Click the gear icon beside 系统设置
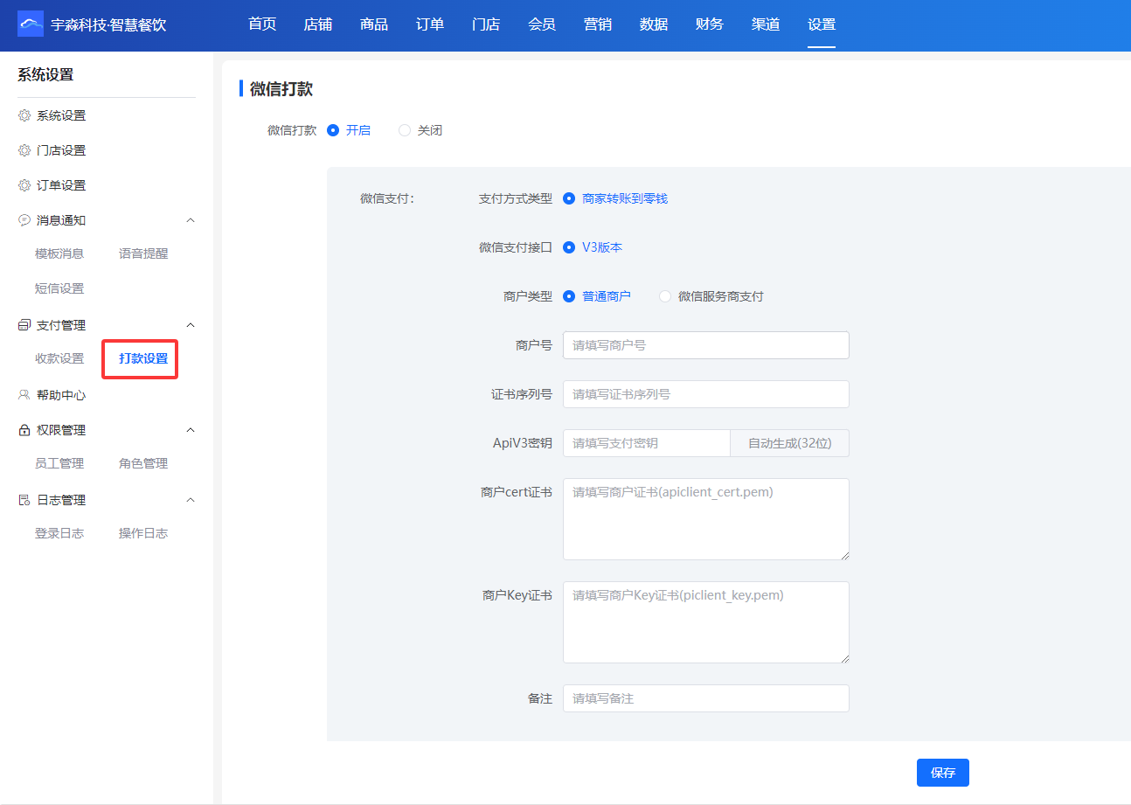This screenshot has height=805, width=1131. coord(24,115)
